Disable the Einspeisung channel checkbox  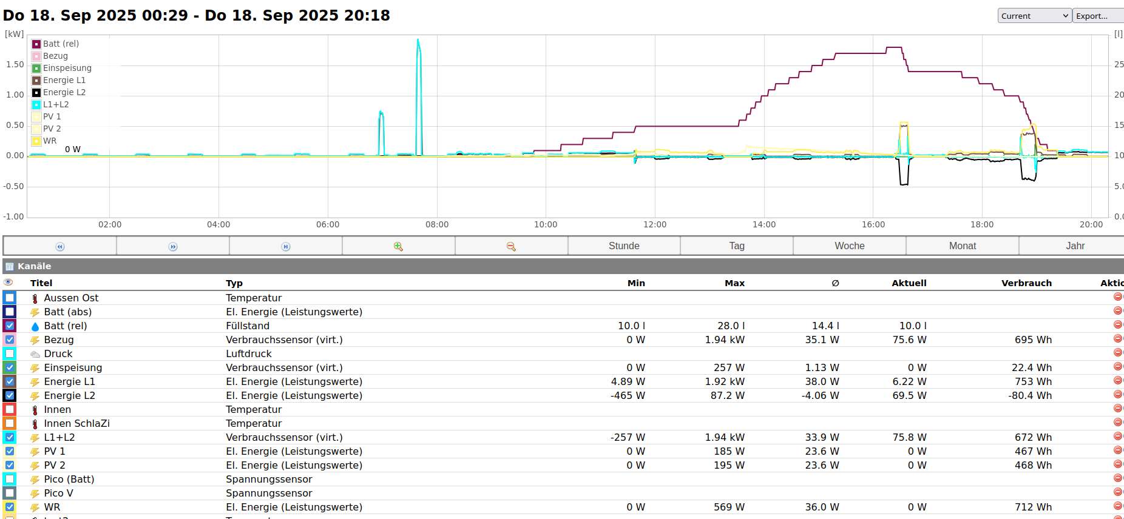[10, 367]
